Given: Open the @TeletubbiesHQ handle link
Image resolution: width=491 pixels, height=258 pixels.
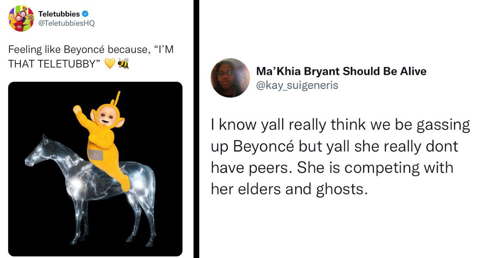Looking at the screenshot, I should (66, 23).
